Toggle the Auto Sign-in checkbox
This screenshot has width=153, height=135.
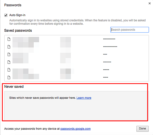[6, 15]
